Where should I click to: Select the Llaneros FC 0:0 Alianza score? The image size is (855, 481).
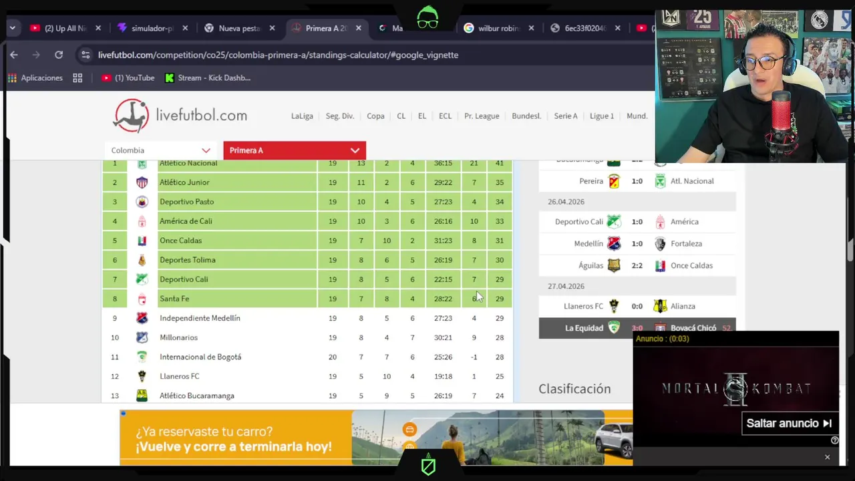coord(637,306)
